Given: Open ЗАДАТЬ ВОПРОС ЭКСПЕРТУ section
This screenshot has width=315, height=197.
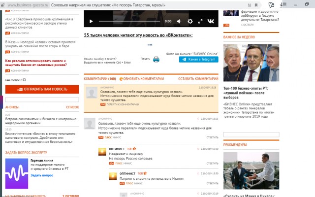Looking at the screenshot, I should pyautogui.click(x=26, y=153).
